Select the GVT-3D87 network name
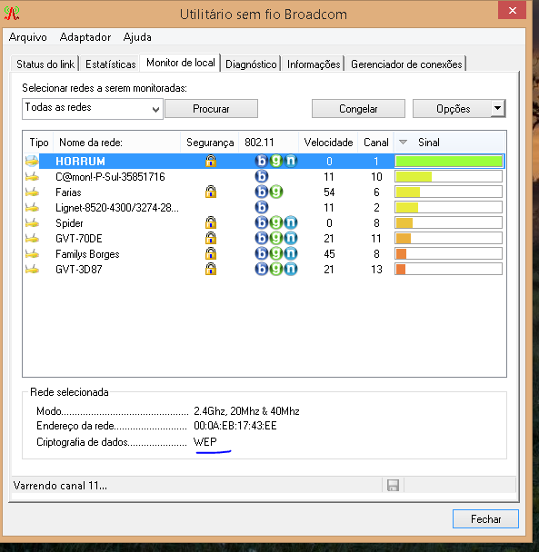 coord(78,270)
